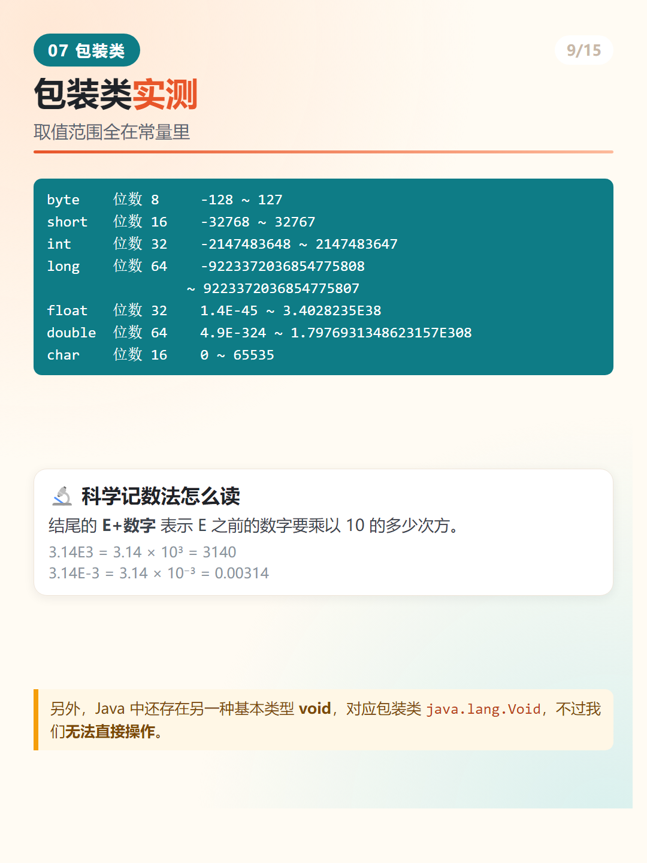Click the bold text E+数字
Screen dimensions: 647x863
click(129, 526)
